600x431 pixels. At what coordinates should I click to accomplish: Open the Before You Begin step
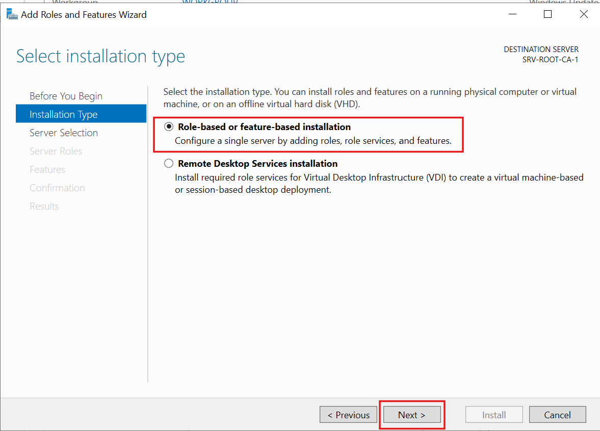(x=66, y=95)
